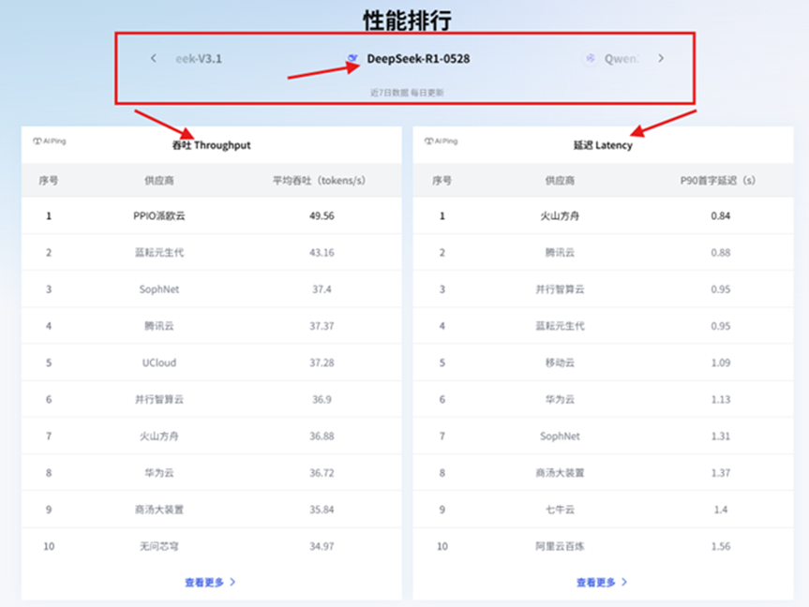Select 火山方舟 in Latency table
The image size is (809, 607).
click(x=560, y=215)
